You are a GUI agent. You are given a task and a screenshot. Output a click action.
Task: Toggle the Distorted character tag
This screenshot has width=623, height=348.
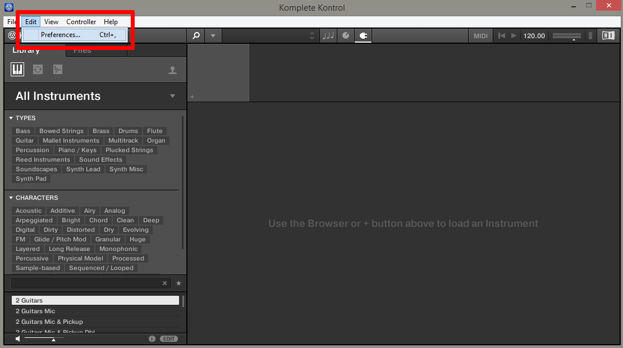[81, 230]
